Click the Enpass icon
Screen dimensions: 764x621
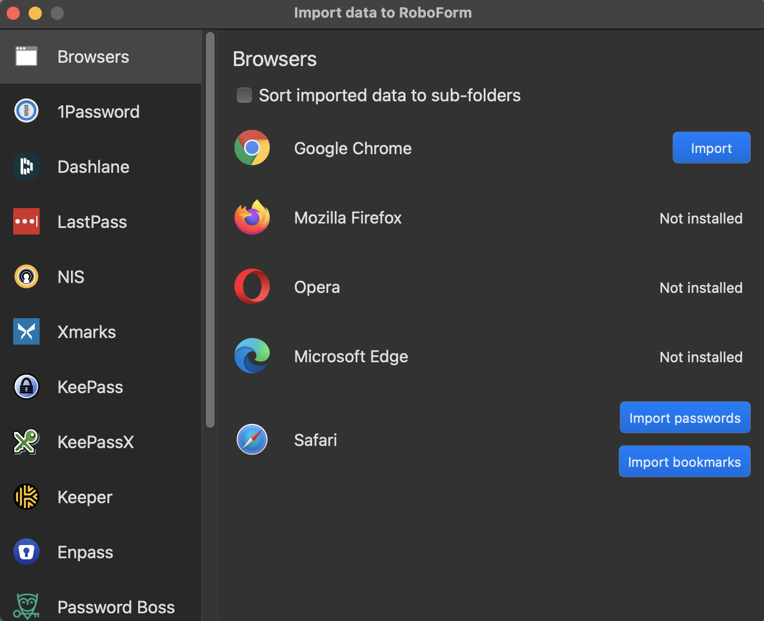pos(26,552)
